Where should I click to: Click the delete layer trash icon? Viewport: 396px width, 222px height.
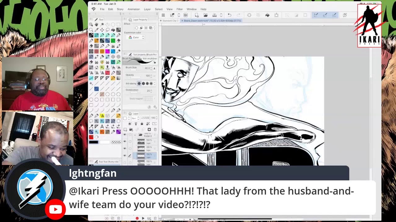point(155,129)
